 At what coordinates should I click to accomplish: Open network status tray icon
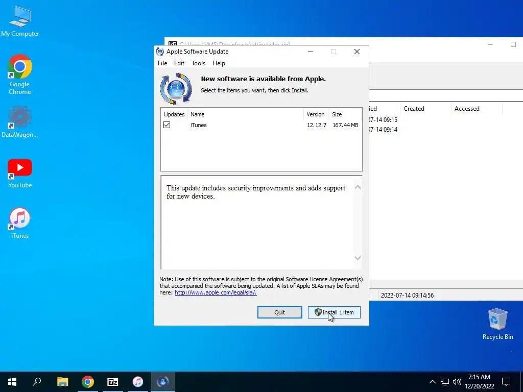click(x=445, y=382)
